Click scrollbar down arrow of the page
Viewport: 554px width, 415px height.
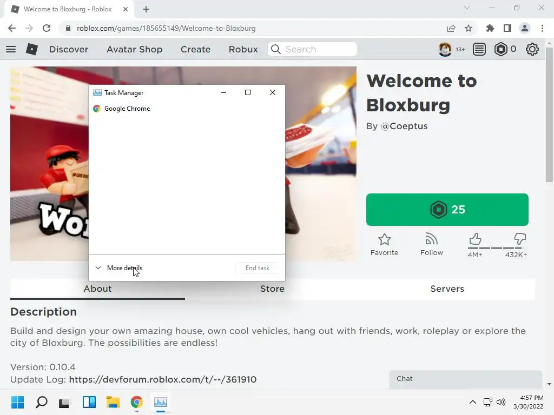(550, 384)
